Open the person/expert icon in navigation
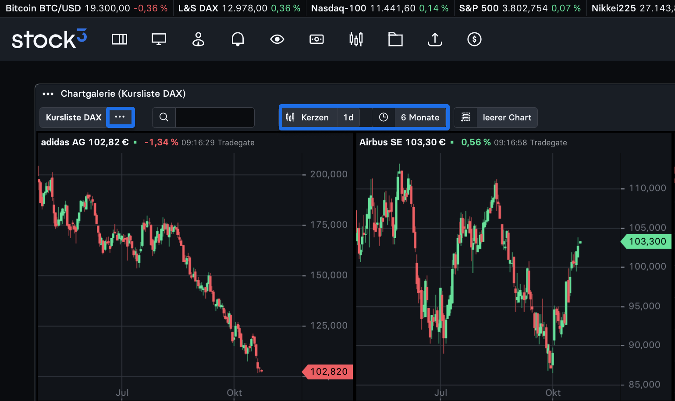This screenshot has width=675, height=401. 198,39
